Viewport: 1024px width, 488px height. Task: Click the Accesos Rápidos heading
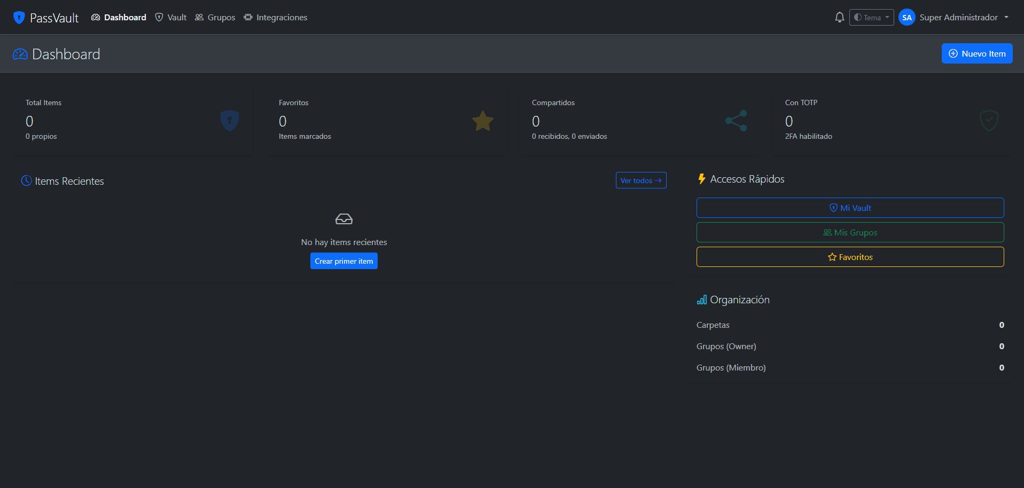click(747, 179)
